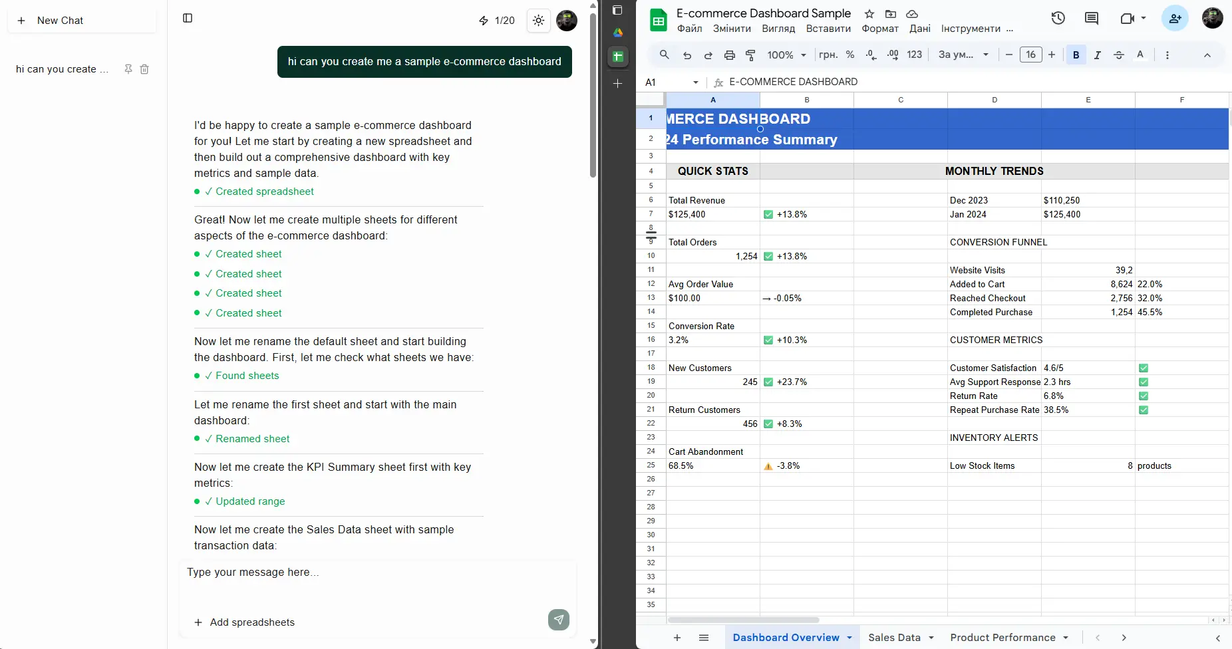Open the comments icon in header

click(x=1092, y=19)
